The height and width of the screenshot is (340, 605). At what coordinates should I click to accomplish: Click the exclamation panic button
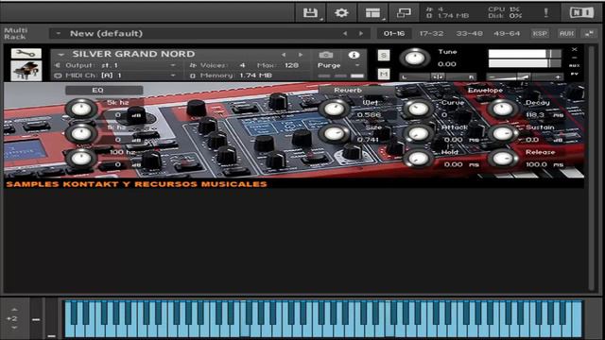[546, 12]
